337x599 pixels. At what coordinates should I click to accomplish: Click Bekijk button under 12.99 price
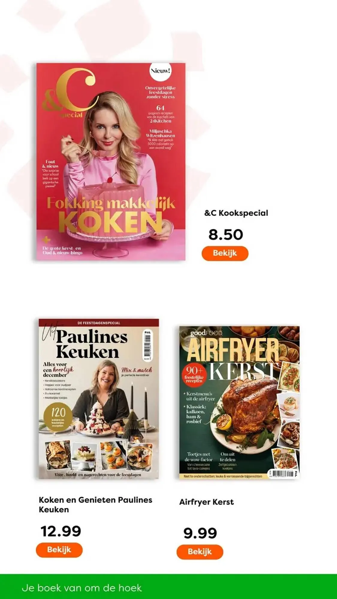pyautogui.click(x=59, y=550)
